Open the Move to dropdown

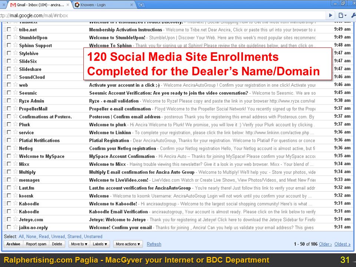[x=79, y=244]
